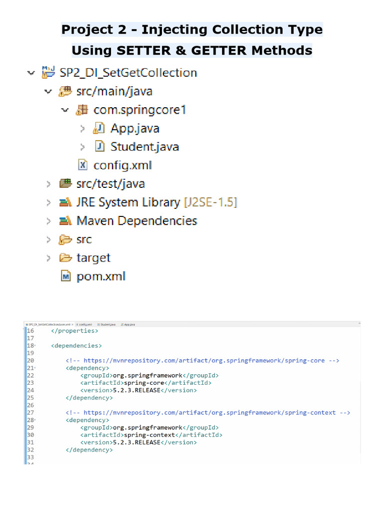
Task: Select JRE System Library [J2SE-1.5] label
Action: (x=156, y=202)
